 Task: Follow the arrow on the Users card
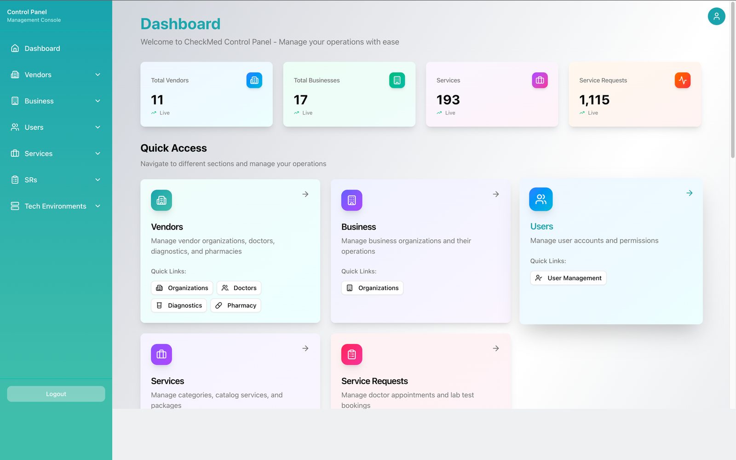click(x=690, y=193)
